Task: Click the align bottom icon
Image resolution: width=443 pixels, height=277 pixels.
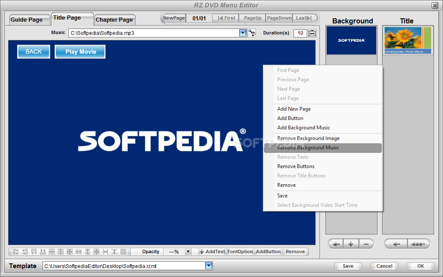Action: [x=43, y=251]
